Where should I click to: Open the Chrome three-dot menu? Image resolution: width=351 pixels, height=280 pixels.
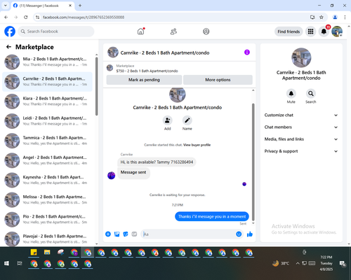(345, 17)
